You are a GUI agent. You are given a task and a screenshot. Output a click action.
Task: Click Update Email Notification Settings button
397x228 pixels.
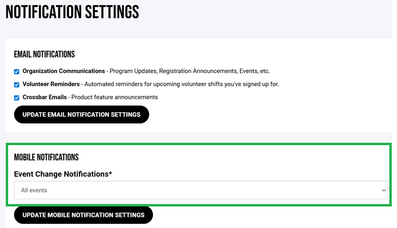82,114
